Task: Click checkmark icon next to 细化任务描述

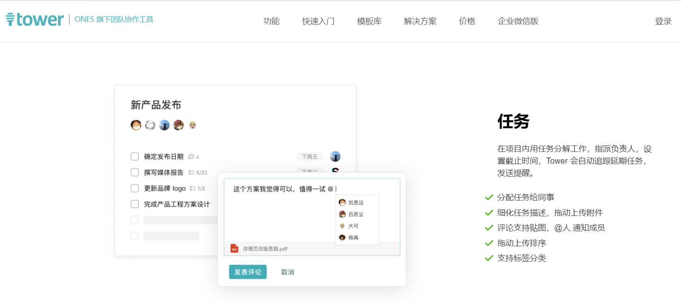Action: [489, 213]
